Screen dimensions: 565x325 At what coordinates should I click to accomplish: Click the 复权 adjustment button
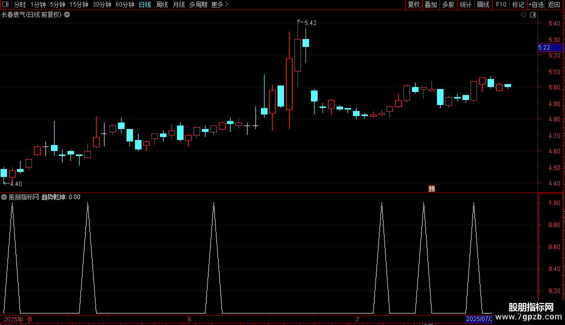pos(413,4)
